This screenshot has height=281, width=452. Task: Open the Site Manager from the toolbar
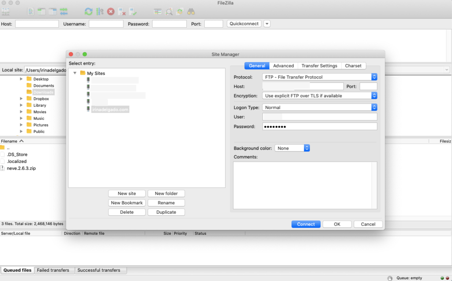tap(5, 11)
